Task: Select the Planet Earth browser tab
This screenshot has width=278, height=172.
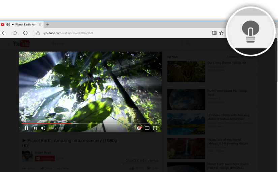Action: (22, 25)
